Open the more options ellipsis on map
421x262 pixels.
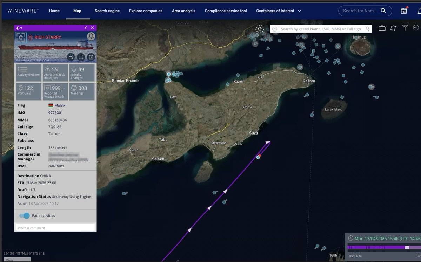point(416,28)
